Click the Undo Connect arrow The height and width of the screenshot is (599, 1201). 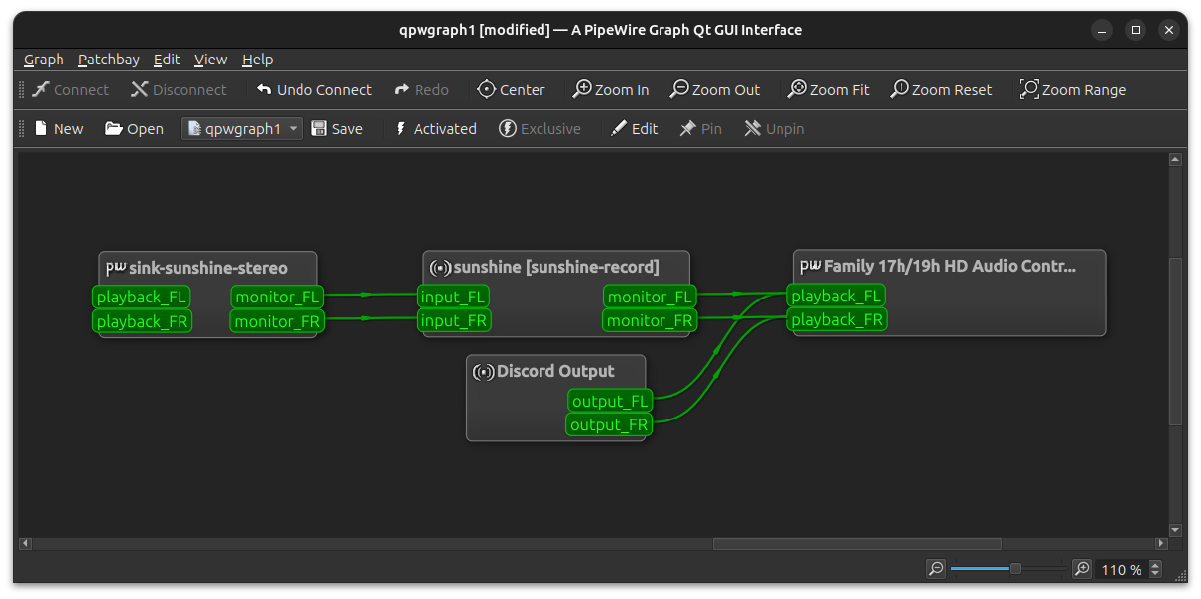(264, 90)
